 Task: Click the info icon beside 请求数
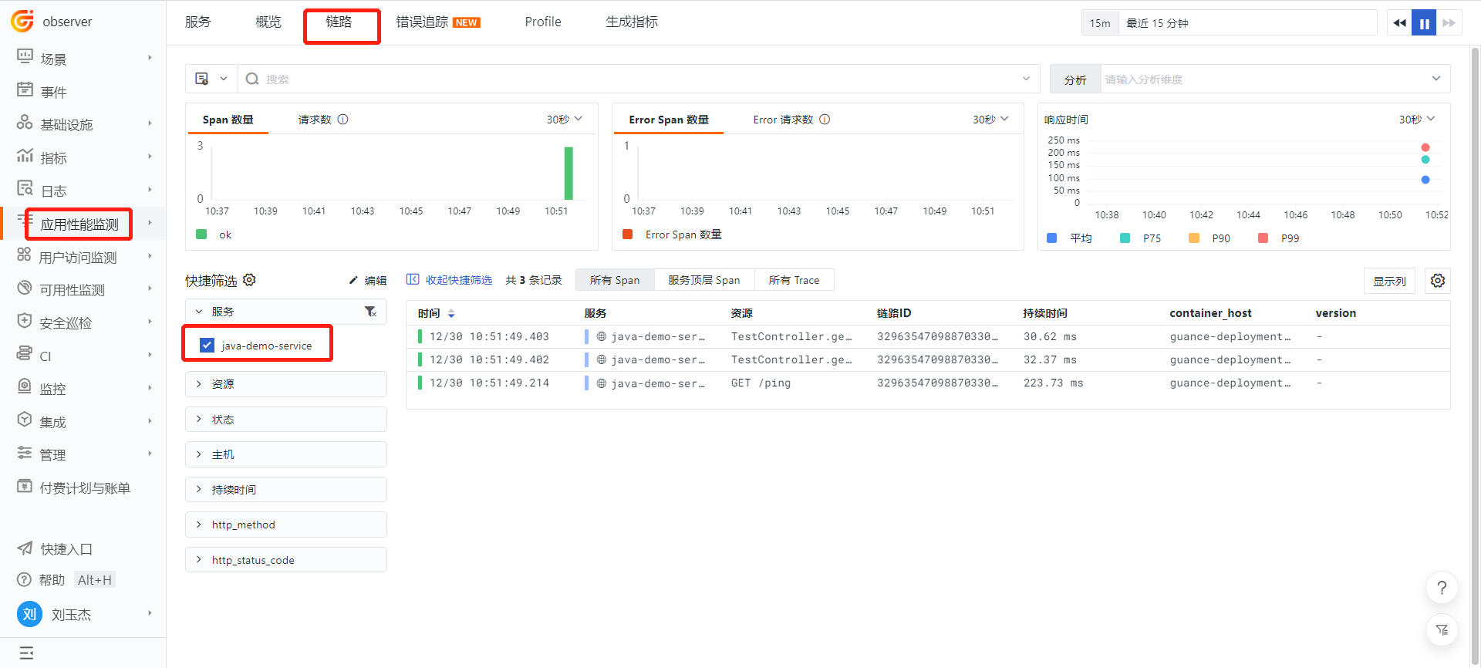(343, 120)
